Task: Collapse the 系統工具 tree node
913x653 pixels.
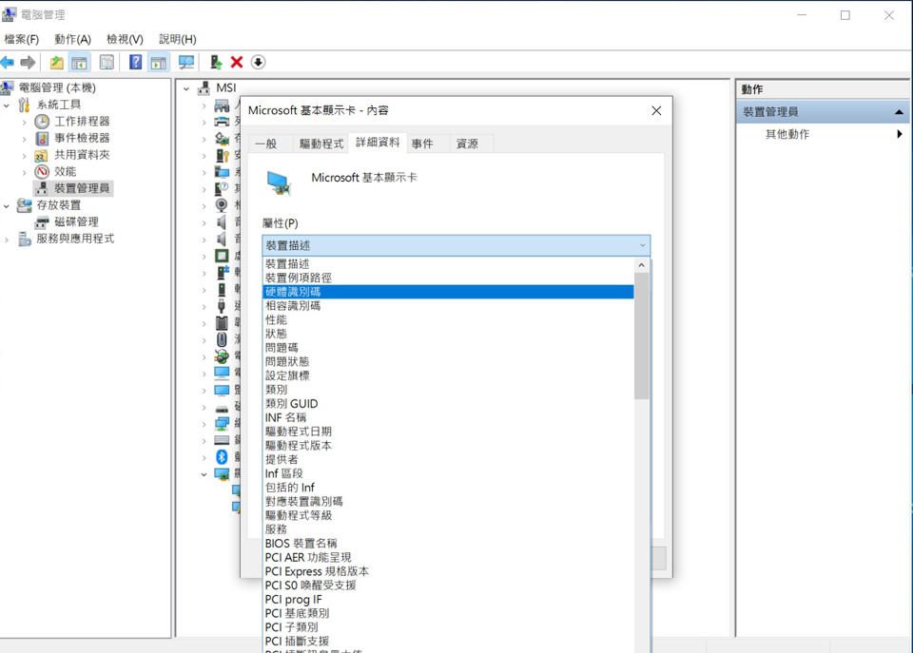Action: (9, 105)
